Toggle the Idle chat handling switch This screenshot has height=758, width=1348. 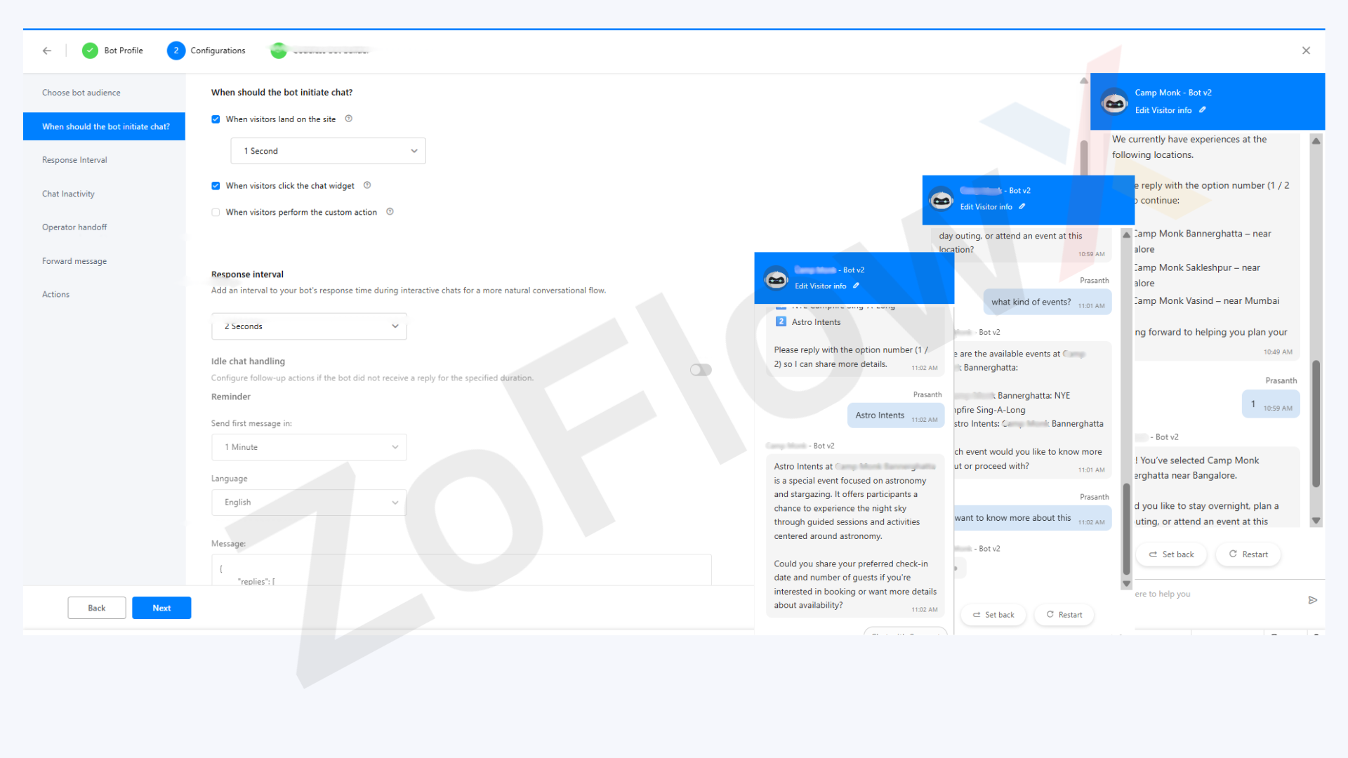[x=700, y=370]
